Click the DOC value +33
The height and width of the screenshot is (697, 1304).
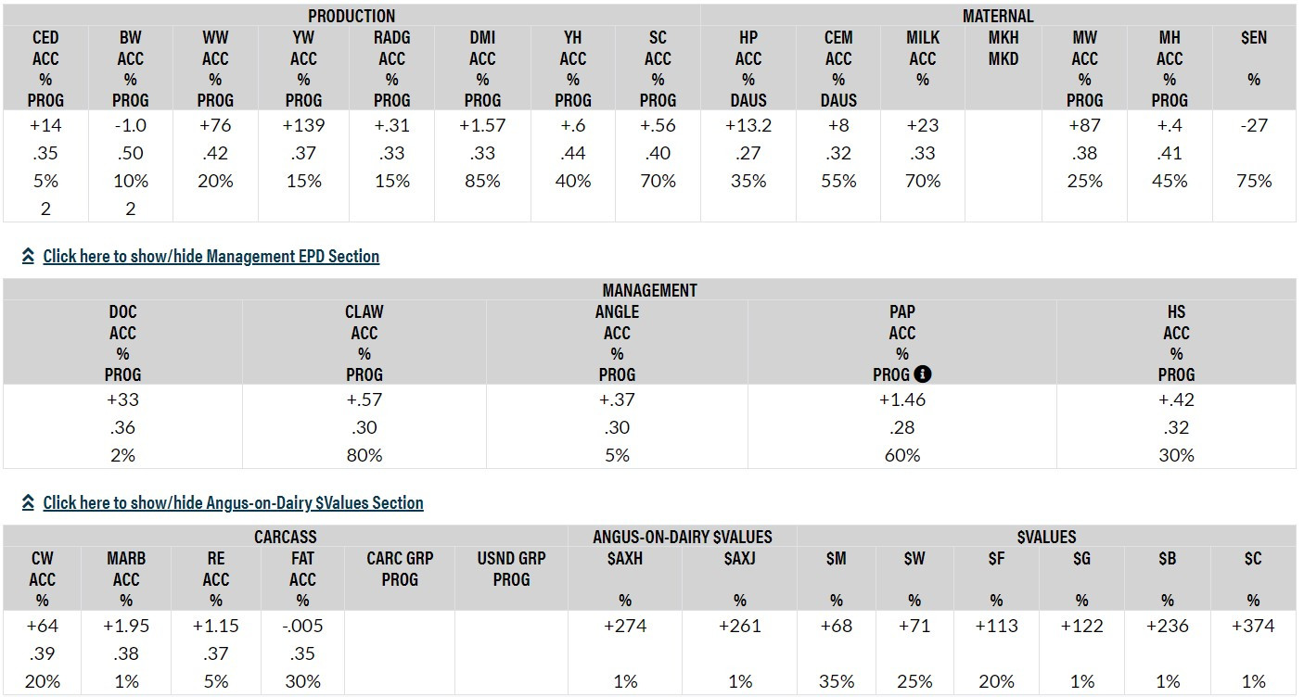coord(122,399)
